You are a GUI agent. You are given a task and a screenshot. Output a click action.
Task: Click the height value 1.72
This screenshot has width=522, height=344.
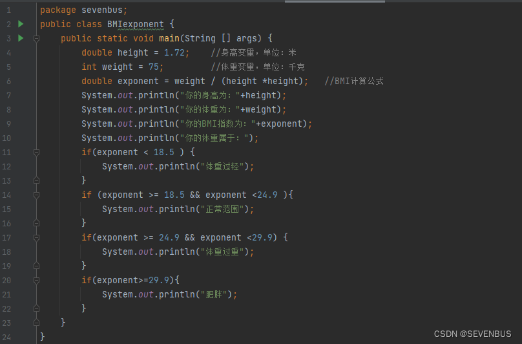pyautogui.click(x=174, y=52)
